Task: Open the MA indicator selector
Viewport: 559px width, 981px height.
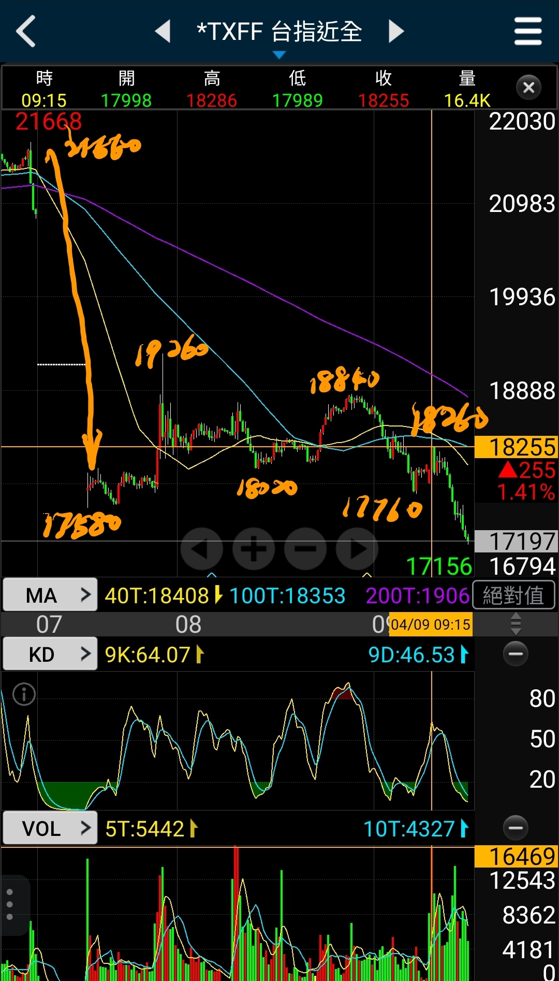Action: (x=50, y=595)
